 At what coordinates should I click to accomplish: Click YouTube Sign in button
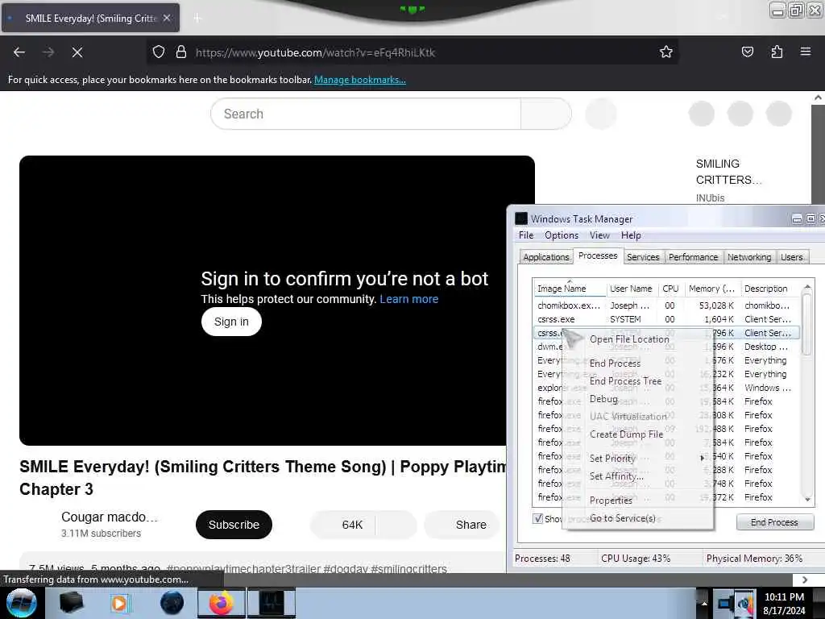231,322
